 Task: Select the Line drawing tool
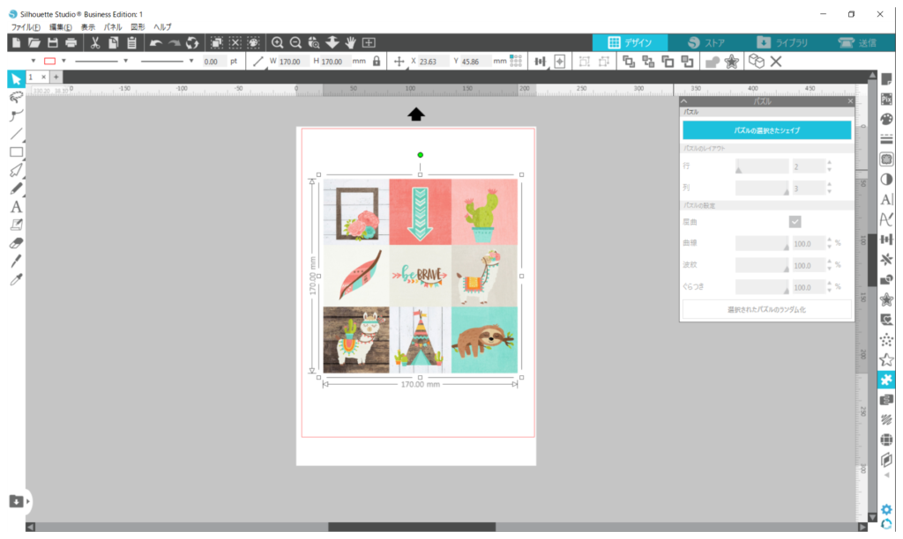pos(16,134)
